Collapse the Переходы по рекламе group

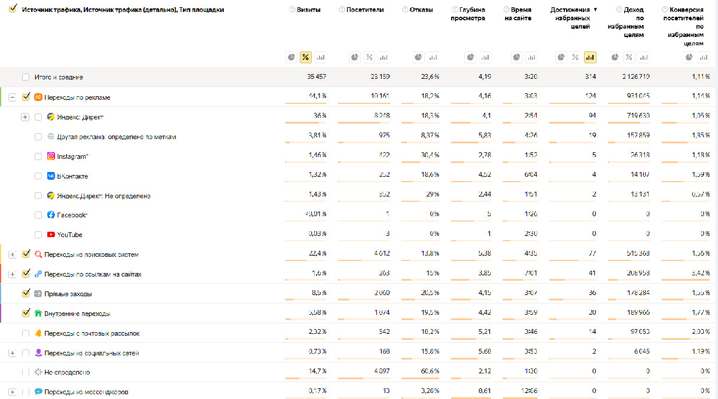tap(13, 97)
